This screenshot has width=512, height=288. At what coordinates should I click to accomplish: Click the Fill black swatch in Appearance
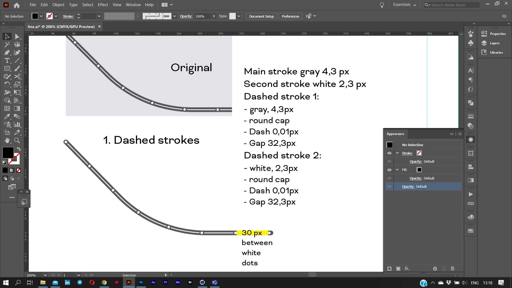419,170
